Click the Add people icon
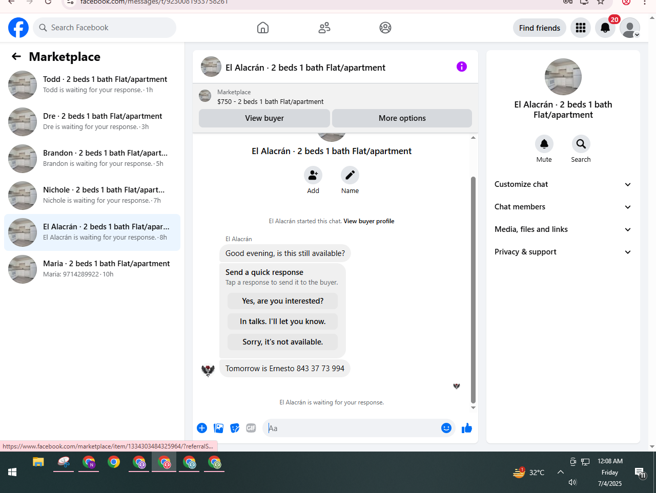This screenshot has width=656, height=493. click(313, 175)
